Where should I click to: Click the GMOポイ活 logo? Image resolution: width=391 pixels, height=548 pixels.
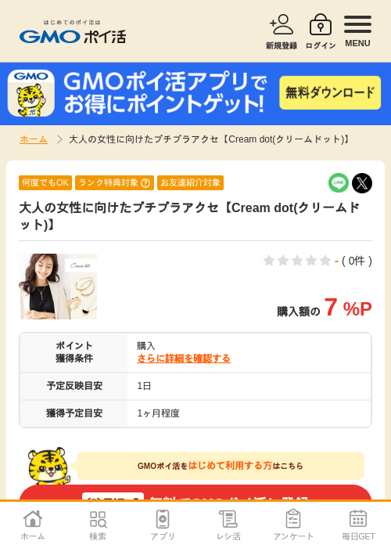[73, 33]
